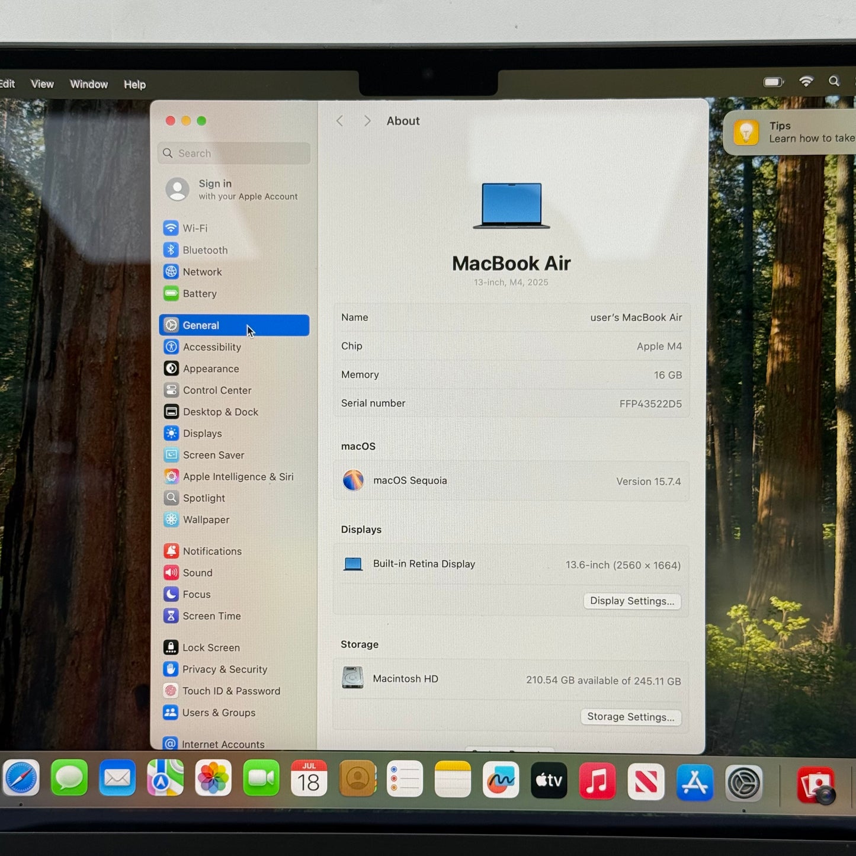Select the serial number FFP43522D5
856x856 pixels.
point(650,404)
